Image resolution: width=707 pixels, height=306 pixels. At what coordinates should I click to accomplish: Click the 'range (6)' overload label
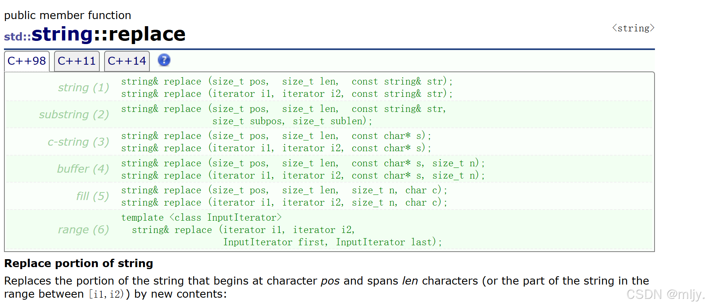(x=83, y=229)
